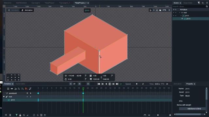
Task: Play animation backwards
Action: [x=106, y=84]
